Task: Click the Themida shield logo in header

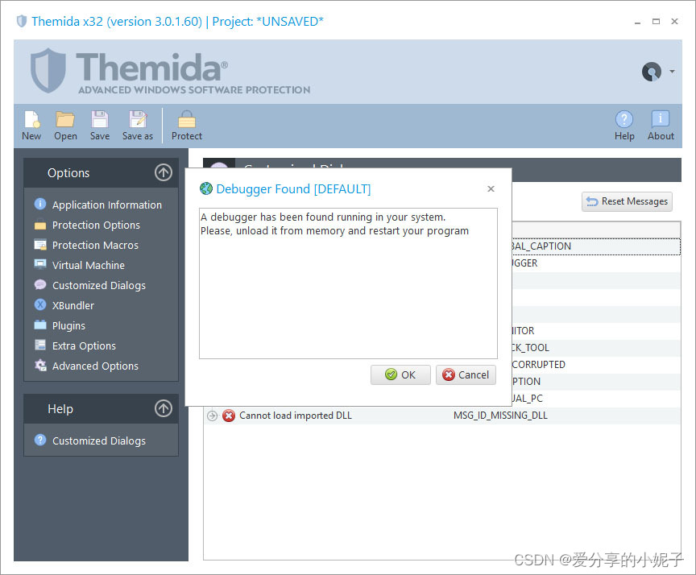Action: [x=48, y=71]
